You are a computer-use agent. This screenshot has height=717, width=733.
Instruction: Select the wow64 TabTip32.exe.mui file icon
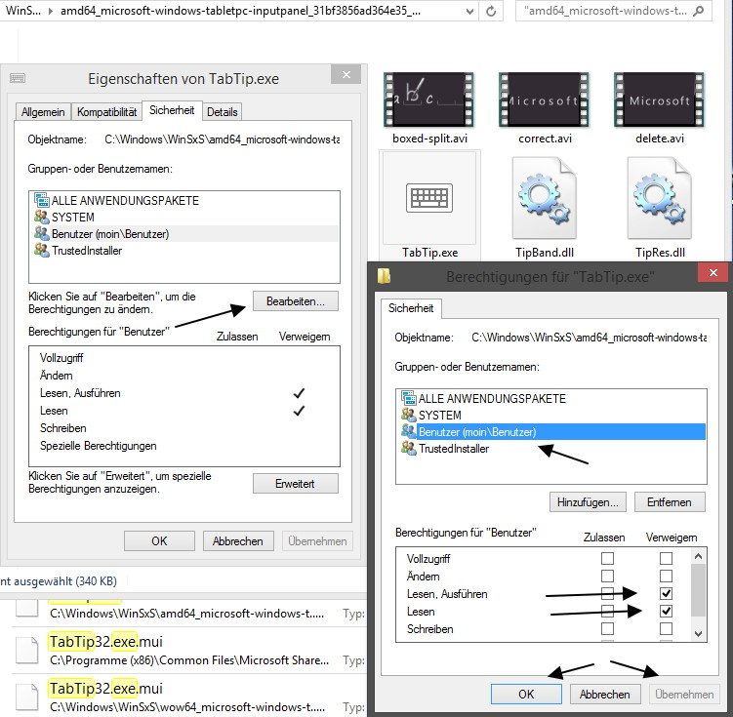coord(26,697)
